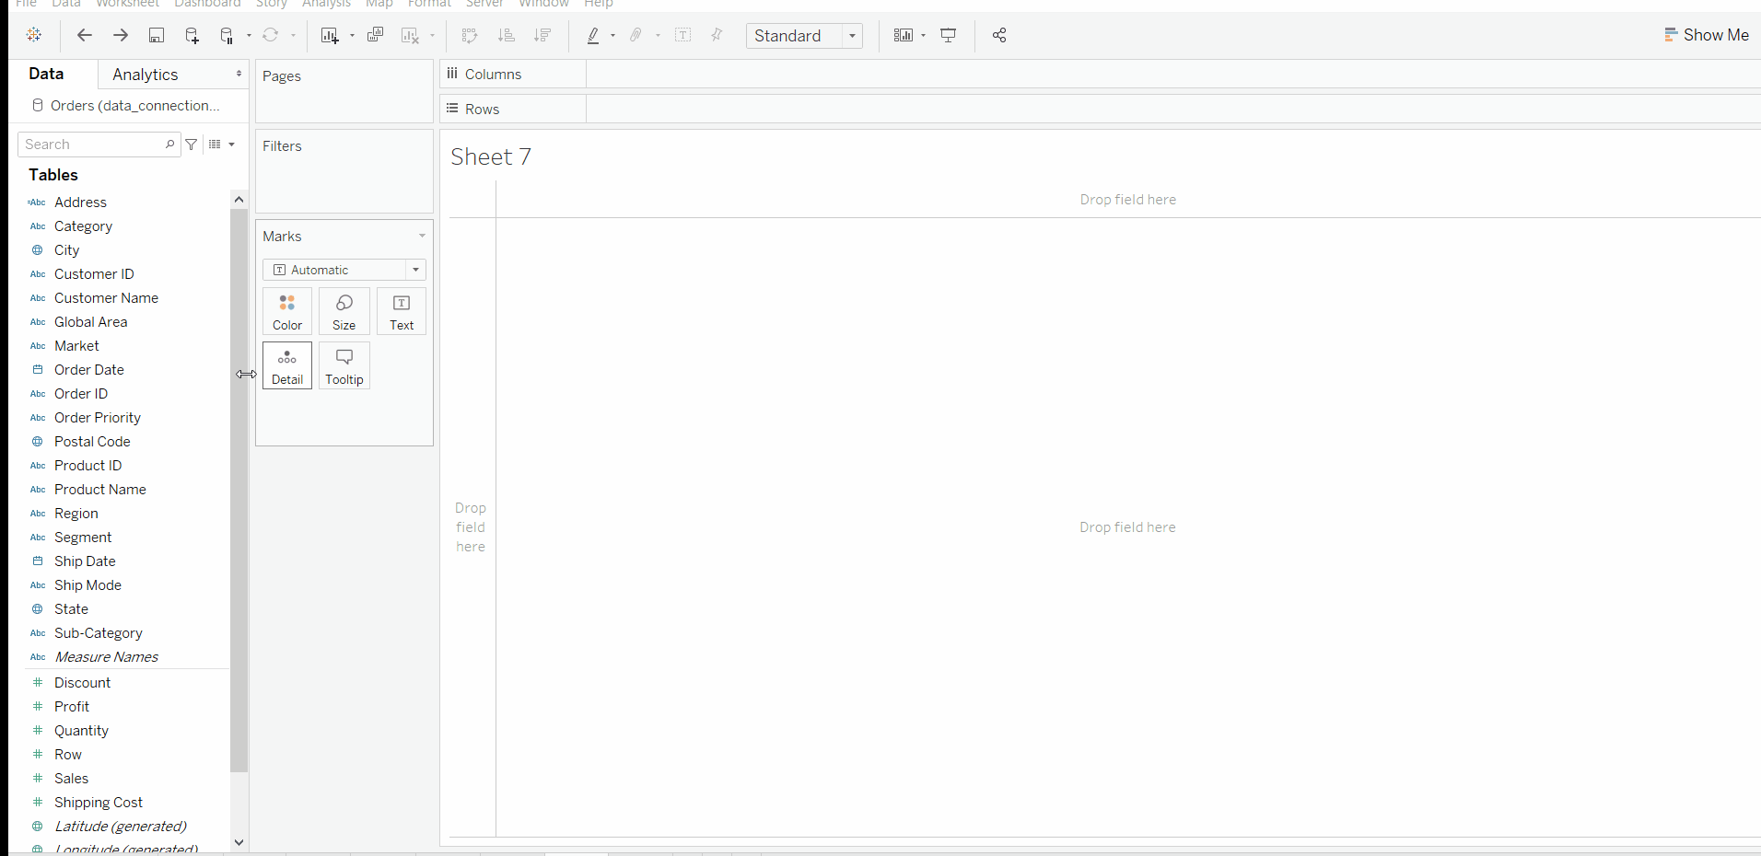This screenshot has height=856, width=1761.
Task: Click the Presentation Mode icon
Action: (x=948, y=35)
